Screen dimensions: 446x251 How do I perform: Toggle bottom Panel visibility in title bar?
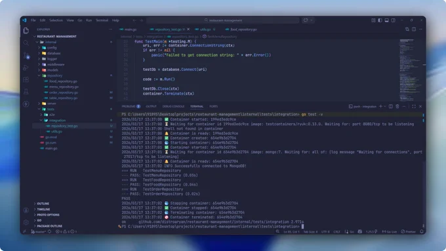386,20
